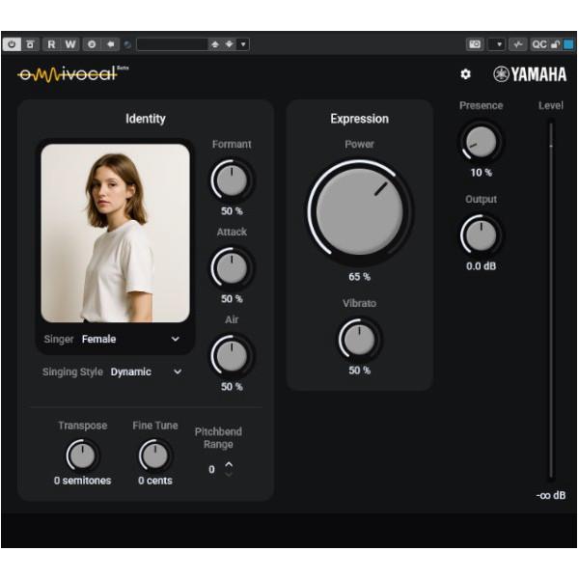Click the Level readout -∞ dB
579x579 pixels.
[x=551, y=495]
